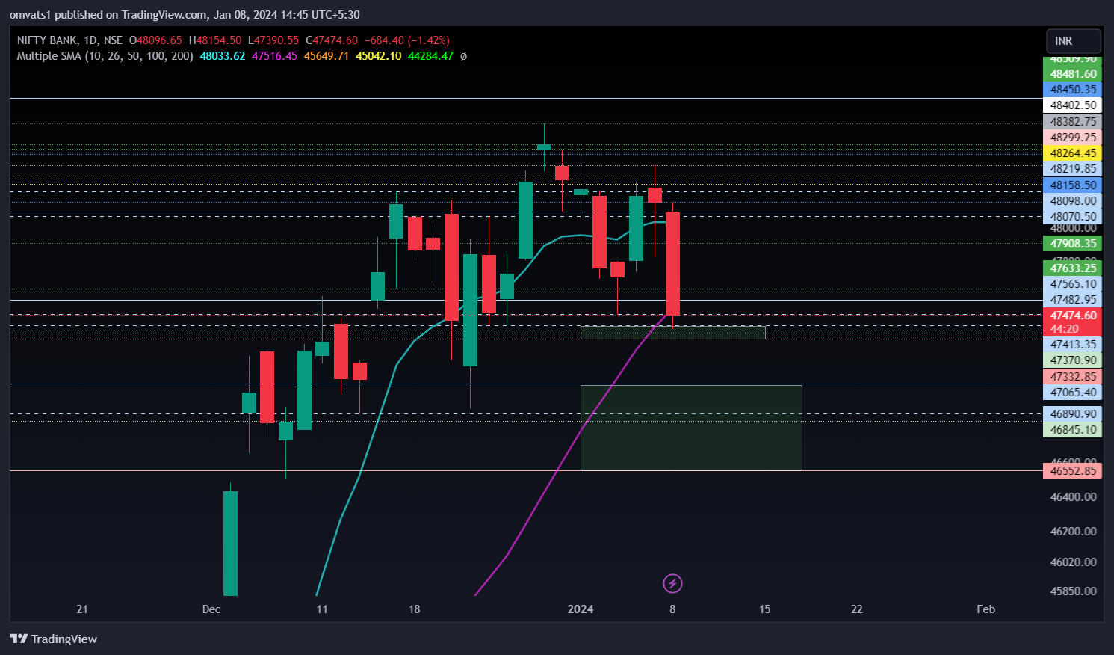The height and width of the screenshot is (655, 1114).
Task: Click the green price label 48481.60
Action: pos(1073,74)
